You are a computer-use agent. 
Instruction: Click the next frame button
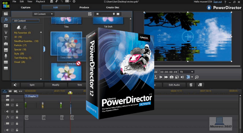pos(161,77)
